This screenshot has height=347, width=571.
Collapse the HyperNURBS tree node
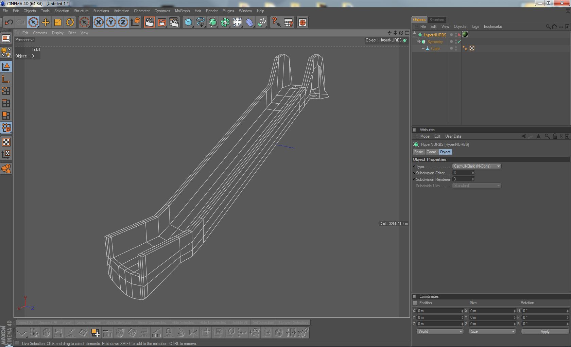(x=415, y=35)
